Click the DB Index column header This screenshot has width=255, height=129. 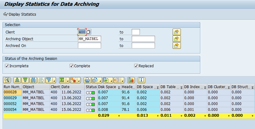click(195, 87)
